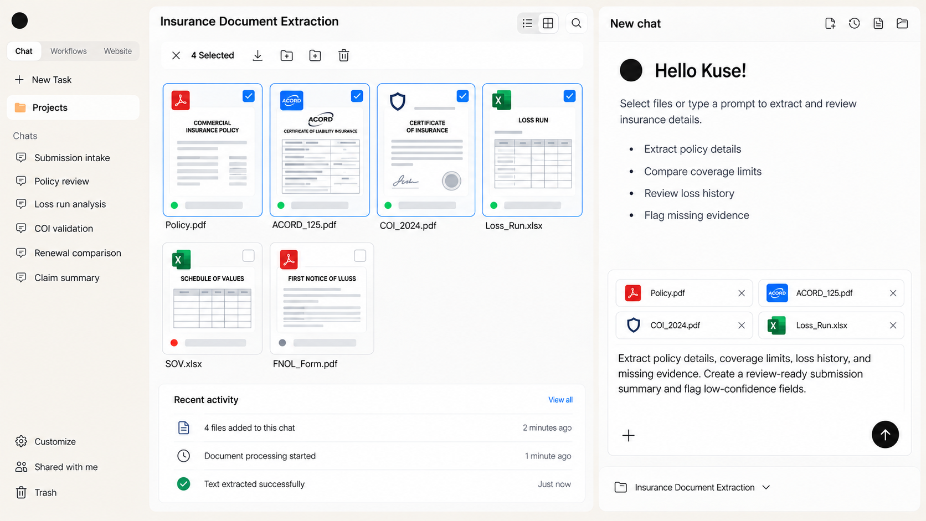Uncheck the Loss_Run.xlsx checkbox
Screen dimensions: 926x521
569,96
